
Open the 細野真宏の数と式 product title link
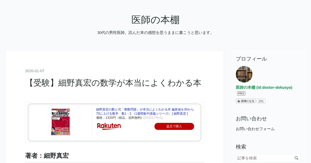(145, 112)
